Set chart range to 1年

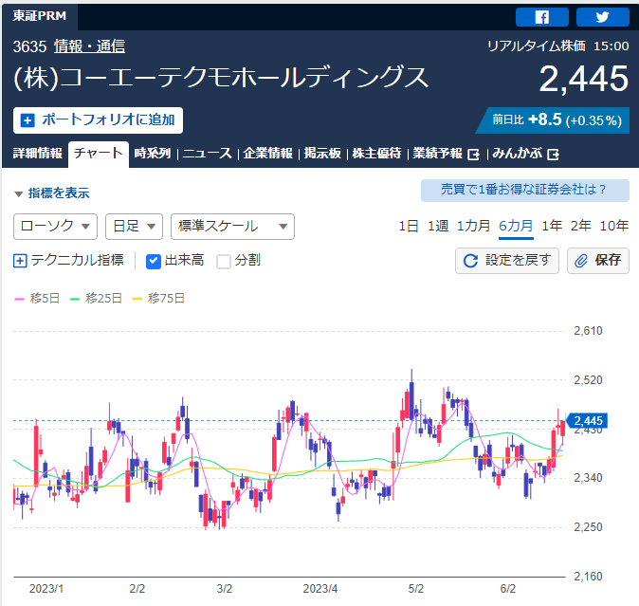[552, 226]
